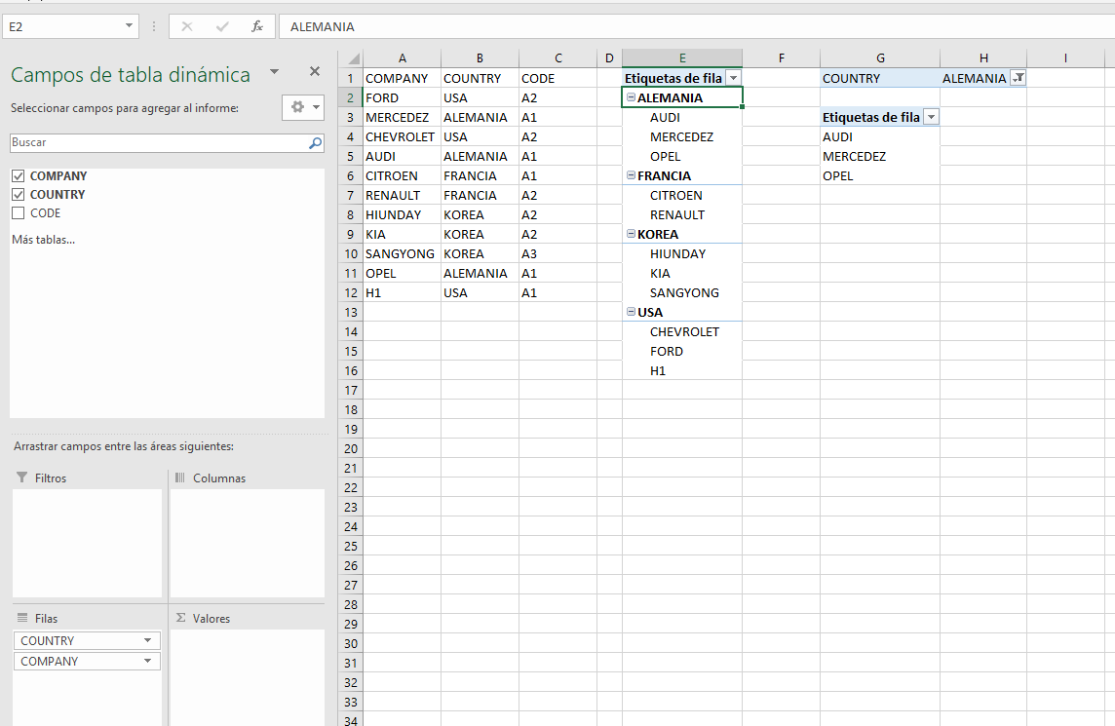Select column A header

402,58
